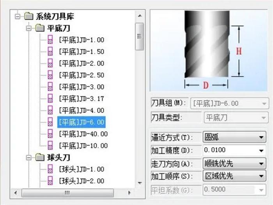Image resolution: width=273 pixels, height=205 pixels.
Task: Select the [平底]JD-10.00 tool
Action: 83,146
